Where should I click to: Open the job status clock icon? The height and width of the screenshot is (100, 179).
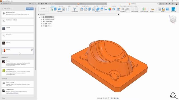[166, 4]
